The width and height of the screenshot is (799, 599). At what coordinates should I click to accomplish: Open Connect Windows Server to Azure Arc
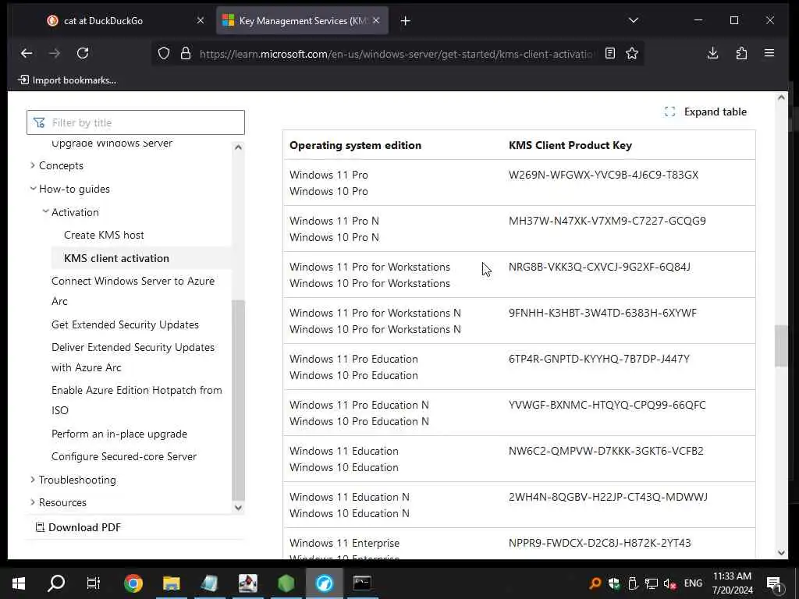point(133,291)
